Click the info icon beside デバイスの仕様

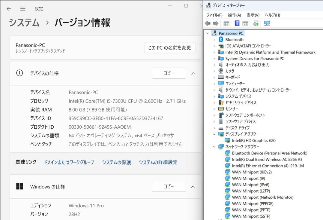19,73
